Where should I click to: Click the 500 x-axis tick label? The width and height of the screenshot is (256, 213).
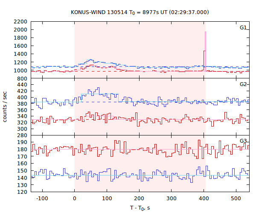click(x=236, y=199)
